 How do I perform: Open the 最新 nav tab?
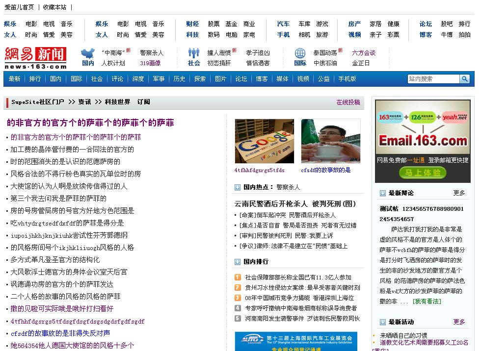pyautogui.click(x=14, y=79)
